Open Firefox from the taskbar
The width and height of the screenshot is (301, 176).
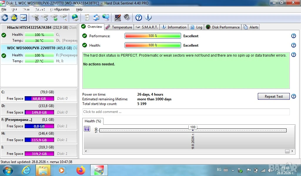81,170
